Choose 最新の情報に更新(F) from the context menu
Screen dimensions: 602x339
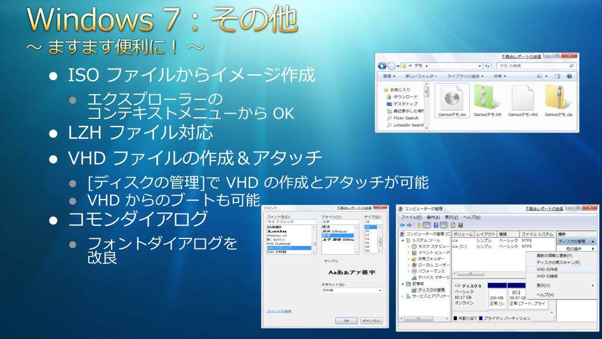coord(560,255)
